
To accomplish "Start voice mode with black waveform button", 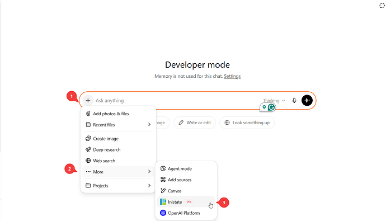I will (307, 100).
